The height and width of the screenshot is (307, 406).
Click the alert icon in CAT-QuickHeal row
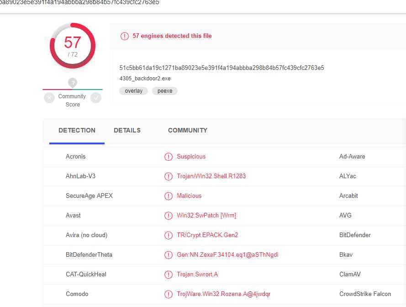[x=169, y=275]
